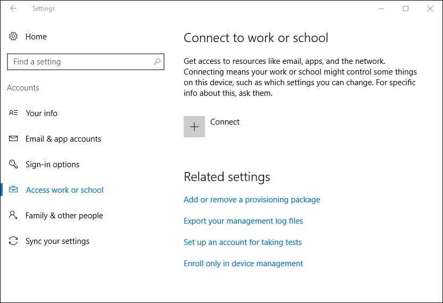Click the Your info person-card icon
The image size is (443, 303).
pos(13,113)
